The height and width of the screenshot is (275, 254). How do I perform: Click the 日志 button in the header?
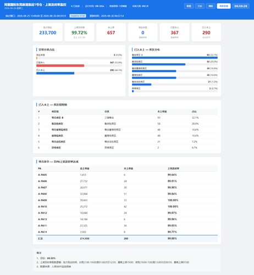point(200,6)
